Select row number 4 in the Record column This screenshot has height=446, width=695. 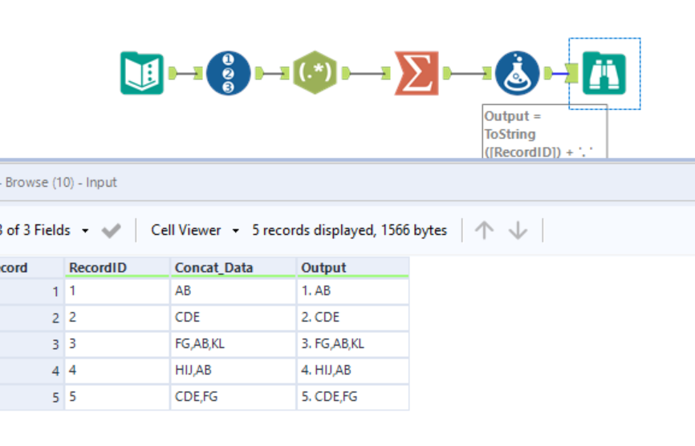(x=32, y=371)
